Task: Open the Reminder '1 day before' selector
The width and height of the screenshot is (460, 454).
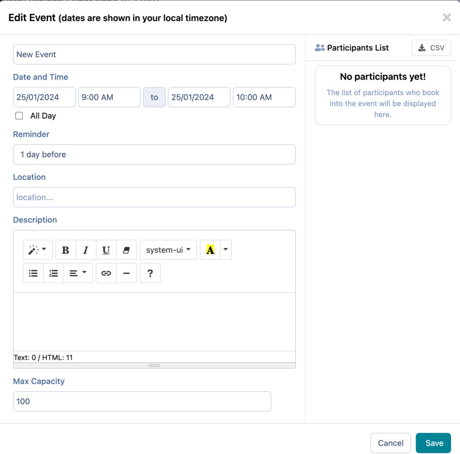Action: pyautogui.click(x=154, y=154)
